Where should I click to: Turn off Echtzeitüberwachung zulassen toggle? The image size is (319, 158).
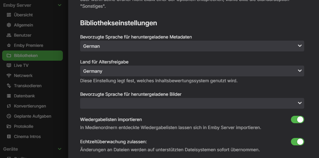[x=297, y=142]
